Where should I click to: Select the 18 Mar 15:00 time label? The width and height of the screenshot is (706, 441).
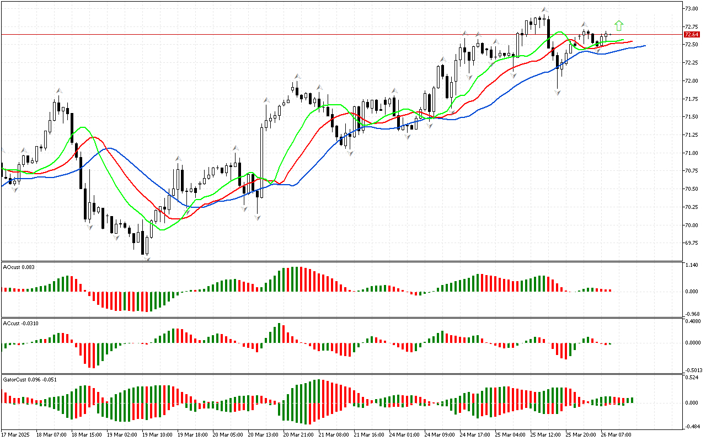(x=87, y=435)
